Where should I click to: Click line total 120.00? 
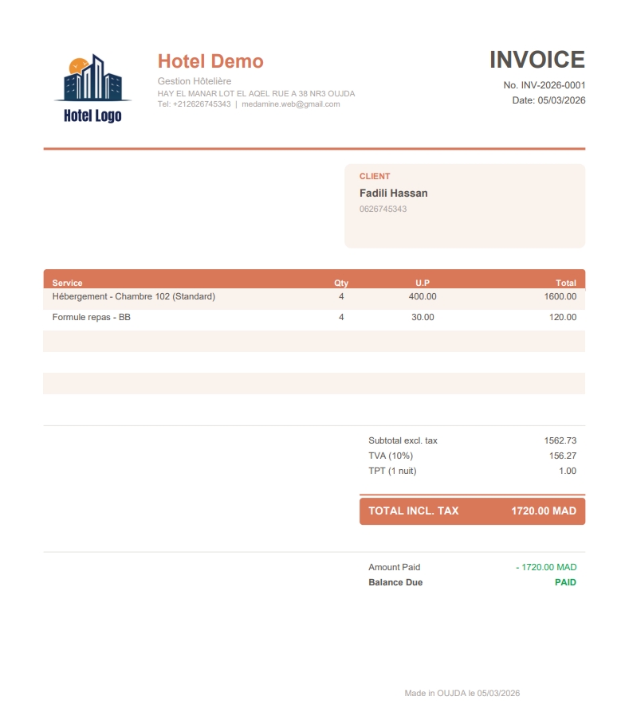[563, 317]
